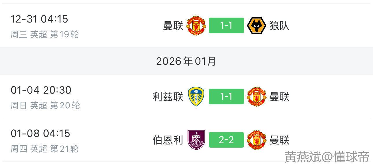This screenshot has height=167, width=373.
Task: Click Manchester United crest in the Burnley match
Action: tap(256, 140)
